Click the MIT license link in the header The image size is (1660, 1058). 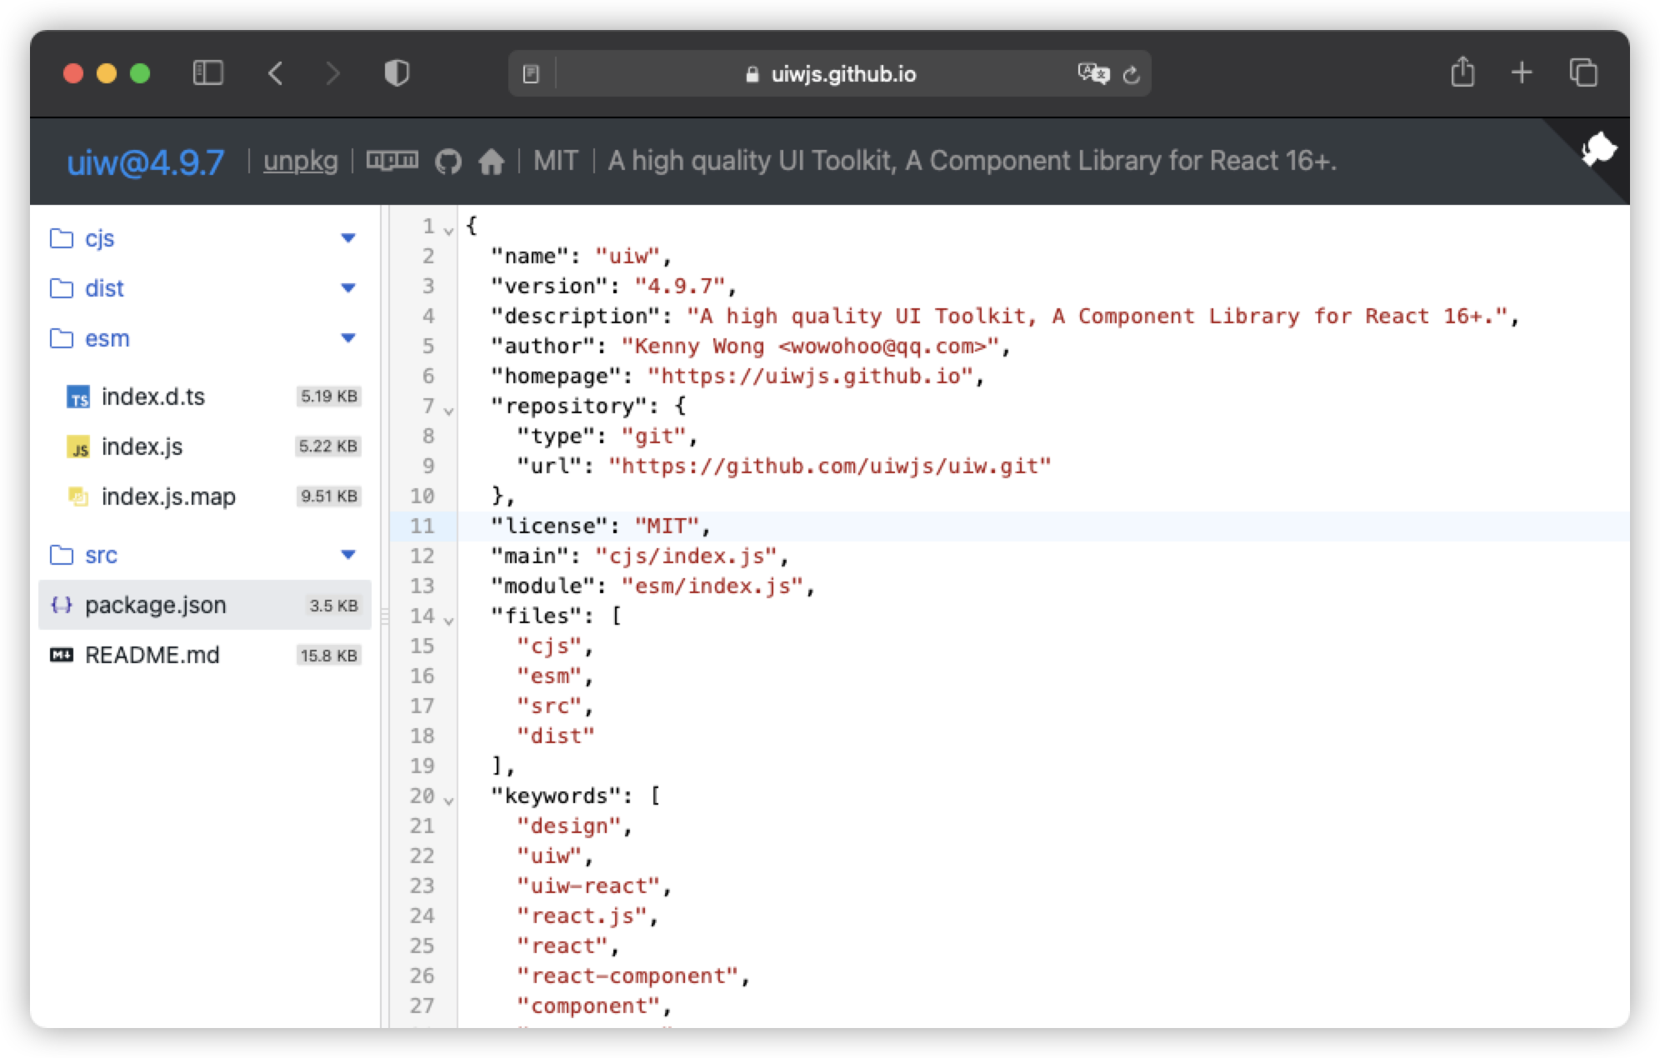557,161
